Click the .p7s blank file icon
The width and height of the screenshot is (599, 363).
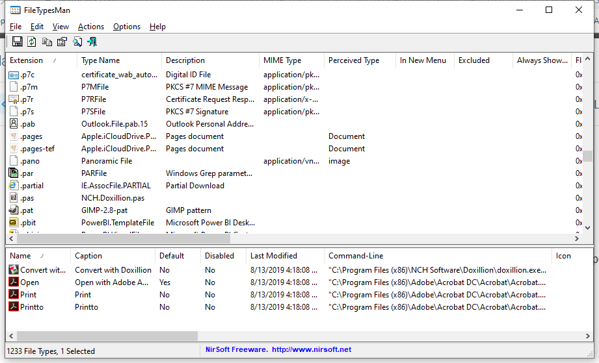point(14,112)
